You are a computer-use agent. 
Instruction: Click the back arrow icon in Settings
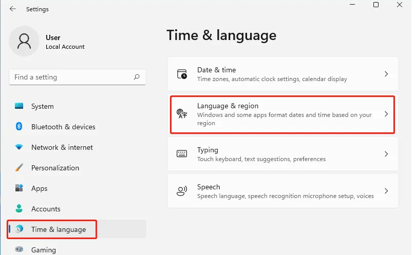(x=13, y=9)
